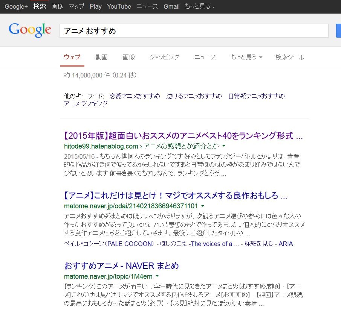Click the Google logo
Screen dimensions: 341x314
pyautogui.click(x=30, y=30)
